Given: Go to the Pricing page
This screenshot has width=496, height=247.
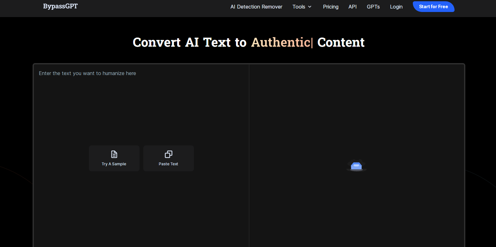Looking at the screenshot, I should tap(331, 7).
